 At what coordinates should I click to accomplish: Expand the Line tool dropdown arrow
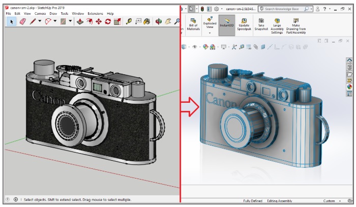point(40,21)
